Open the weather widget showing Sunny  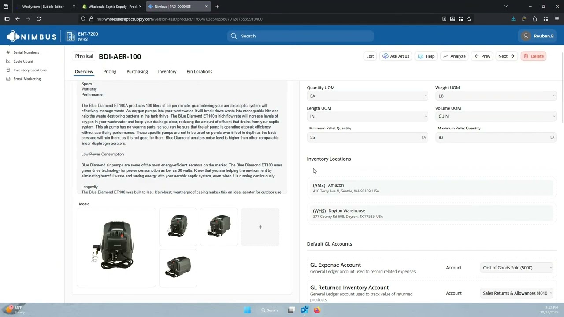[14, 310]
